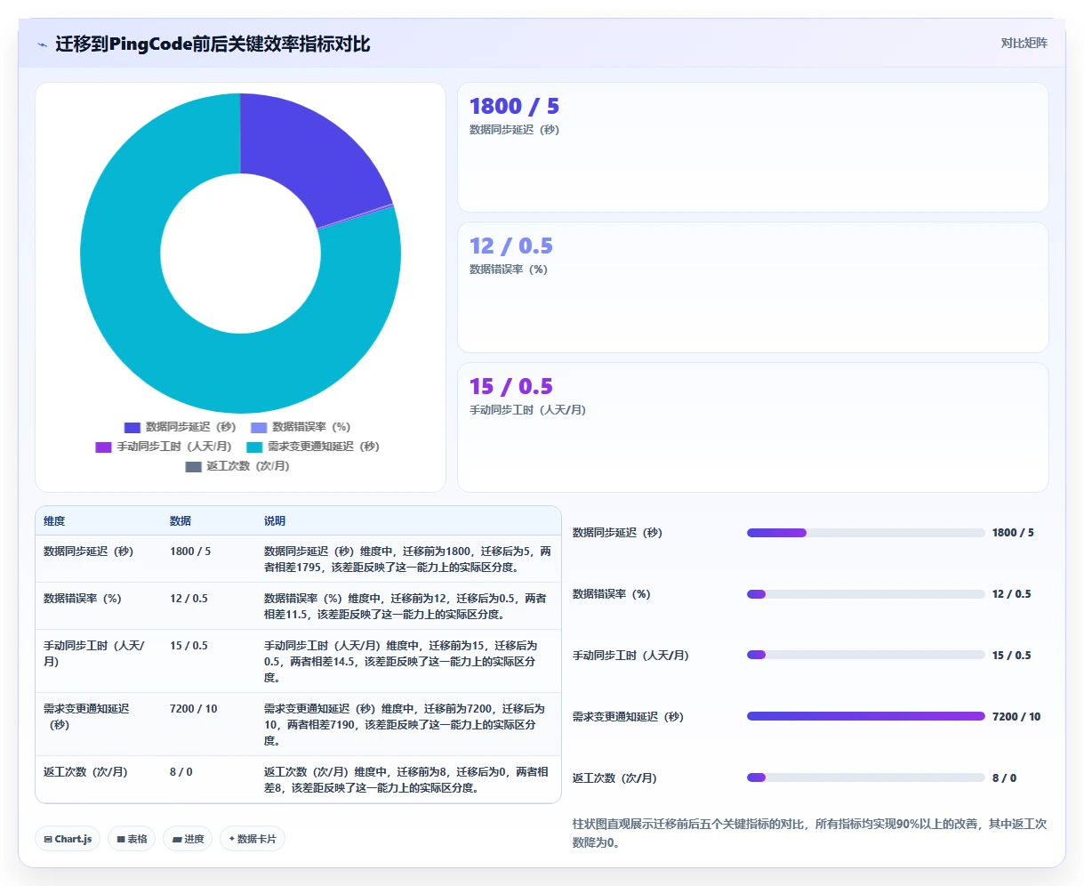The width and height of the screenshot is (1084, 886).
Task: Open the 对比矩阵 label in the header
Action: click(x=1024, y=43)
